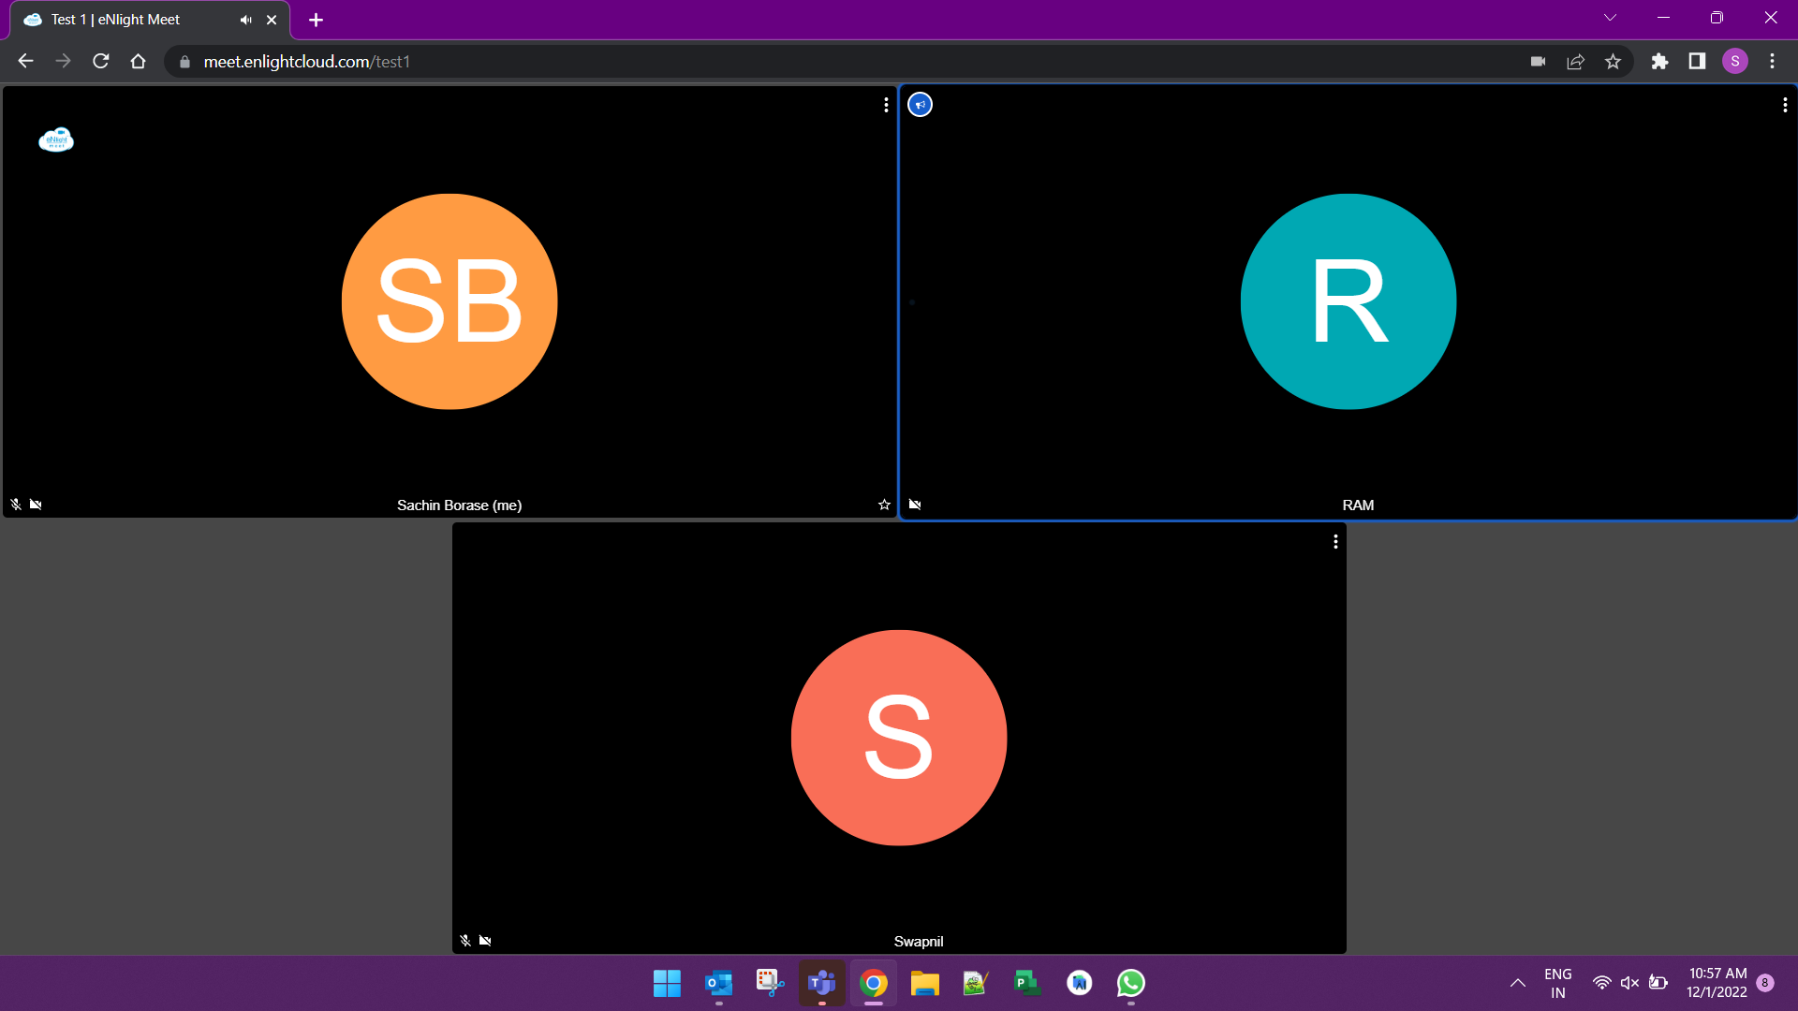Pin Sachin Borase tile with star icon

coord(884,505)
